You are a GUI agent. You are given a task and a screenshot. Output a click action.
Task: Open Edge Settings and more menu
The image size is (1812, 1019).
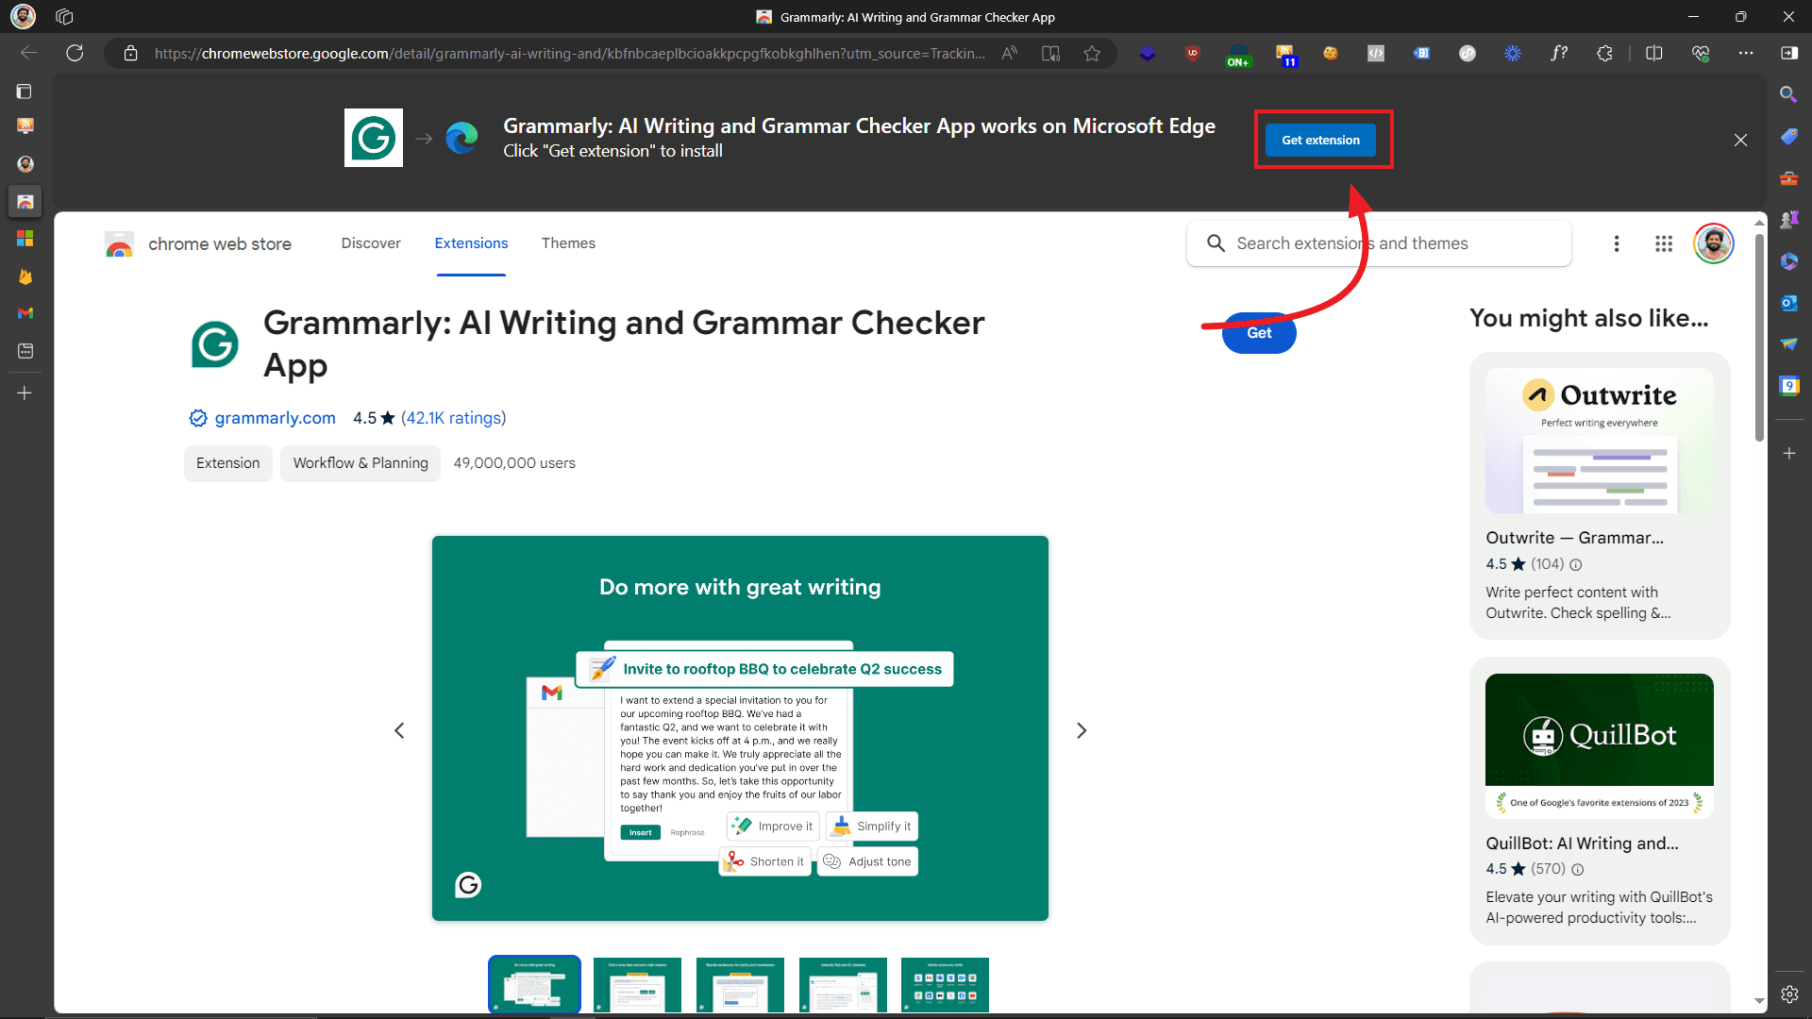tap(1746, 54)
